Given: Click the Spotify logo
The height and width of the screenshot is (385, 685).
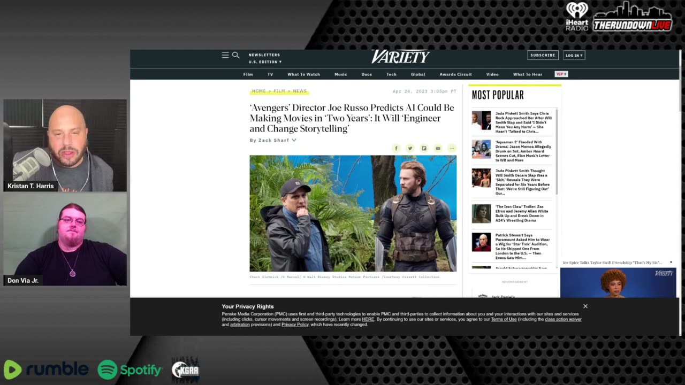Looking at the screenshot, I should pyautogui.click(x=130, y=369).
